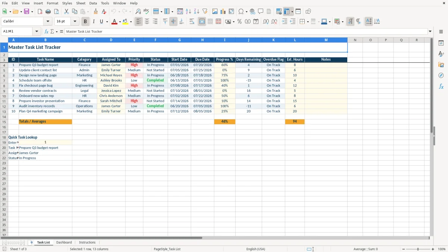Expand Font Color dropdown arrow
This screenshot has height=252, width=448.
[119, 22]
